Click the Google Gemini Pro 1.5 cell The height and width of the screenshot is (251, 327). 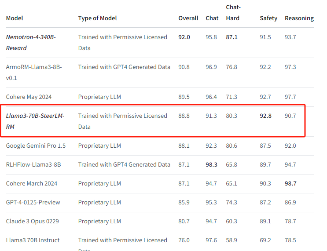(x=36, y=146)
